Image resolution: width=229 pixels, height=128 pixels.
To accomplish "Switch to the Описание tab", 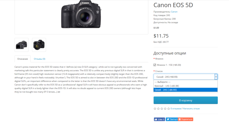I will pyautogui.click(x=23, y=59).
